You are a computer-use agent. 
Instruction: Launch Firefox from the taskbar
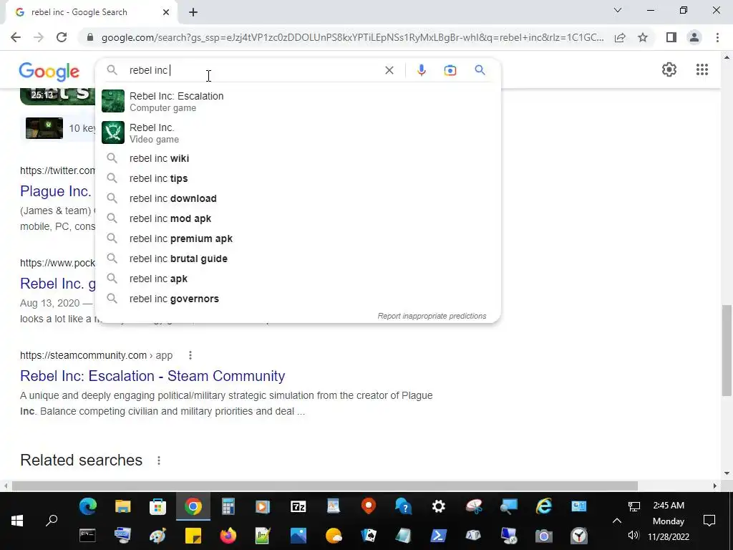coord(228,536)
